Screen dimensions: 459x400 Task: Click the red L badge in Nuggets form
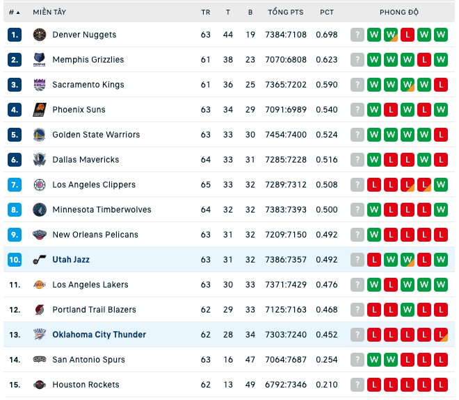[x=408, y=35]
